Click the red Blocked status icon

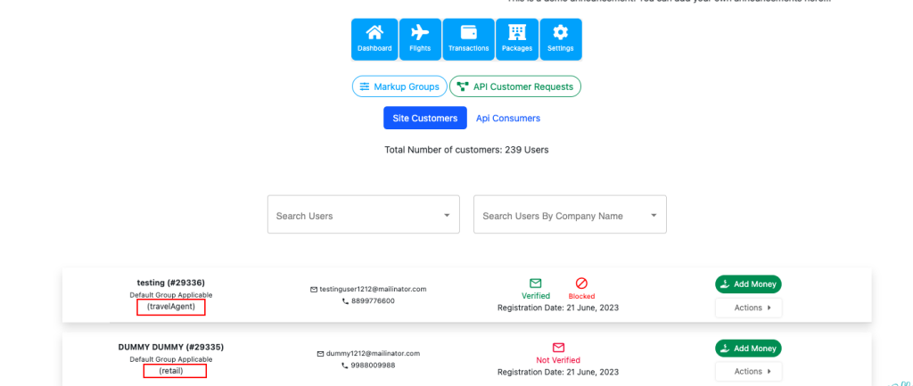pyautogui.click(x=581, y=283)
